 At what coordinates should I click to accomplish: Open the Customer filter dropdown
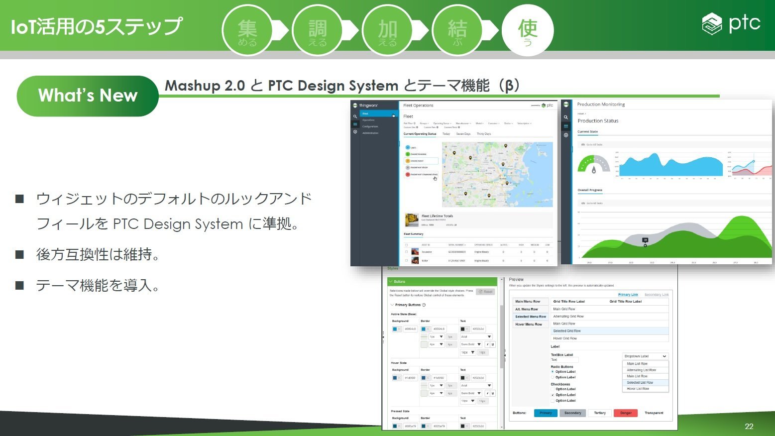point(494,123)
